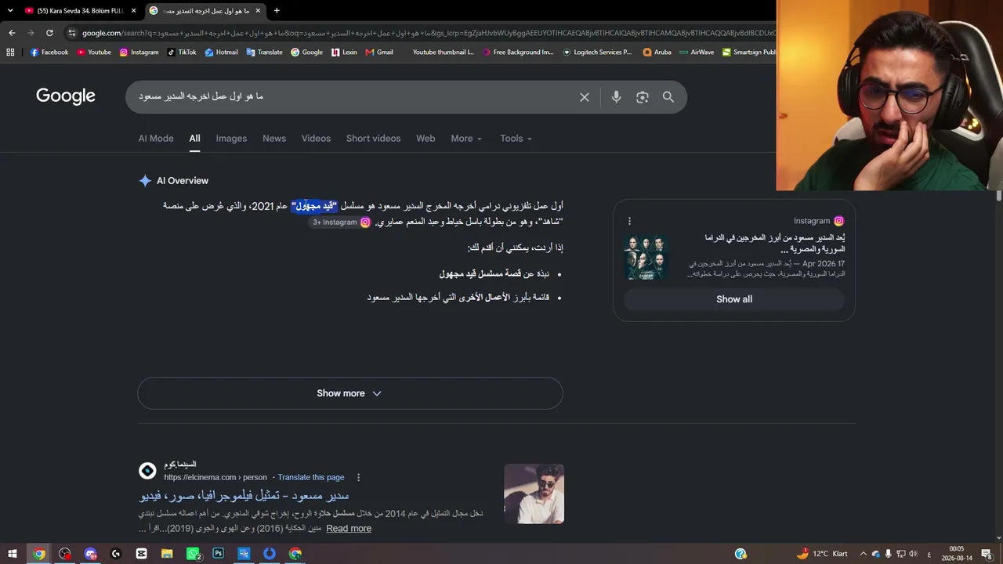Open the Aruba bookmark
This screenshot has width=1003, height=564.
[x=657, y=52]
